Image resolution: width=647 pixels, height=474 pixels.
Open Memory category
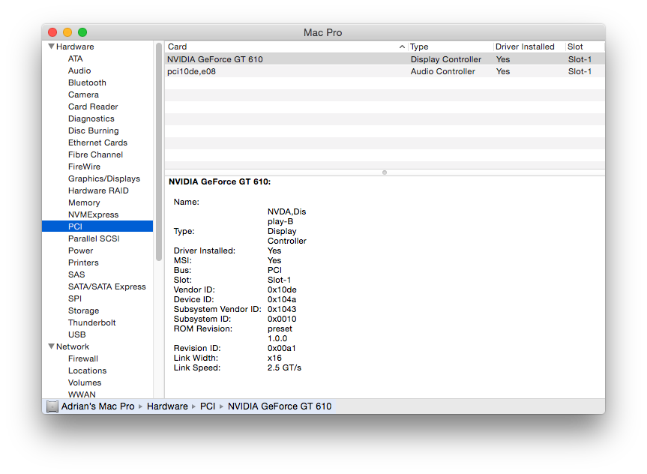(x=84, y=202)
